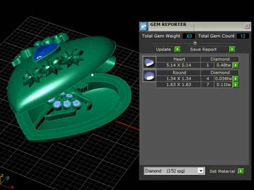Image resolution: width=254 pixels, height=190 pixels.
Task: Click the Diamond label in Round row
Action: 220,72
